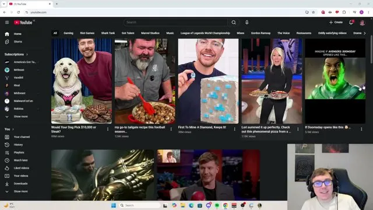Play the Lori pizza short thumbnail
Screen dimensions: 373x210
272,81
